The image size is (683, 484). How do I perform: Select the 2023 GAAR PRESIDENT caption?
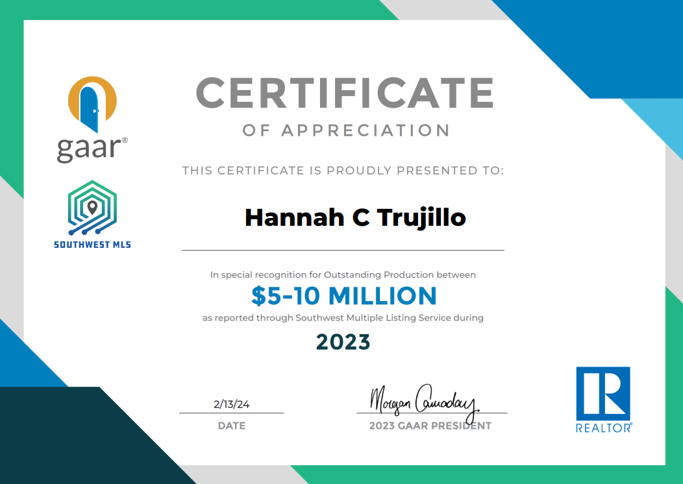[430, 426]
